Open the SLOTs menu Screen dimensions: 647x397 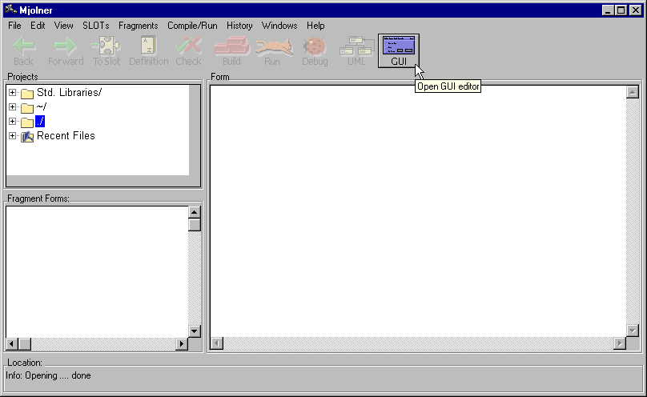click(x=96, y=26)
